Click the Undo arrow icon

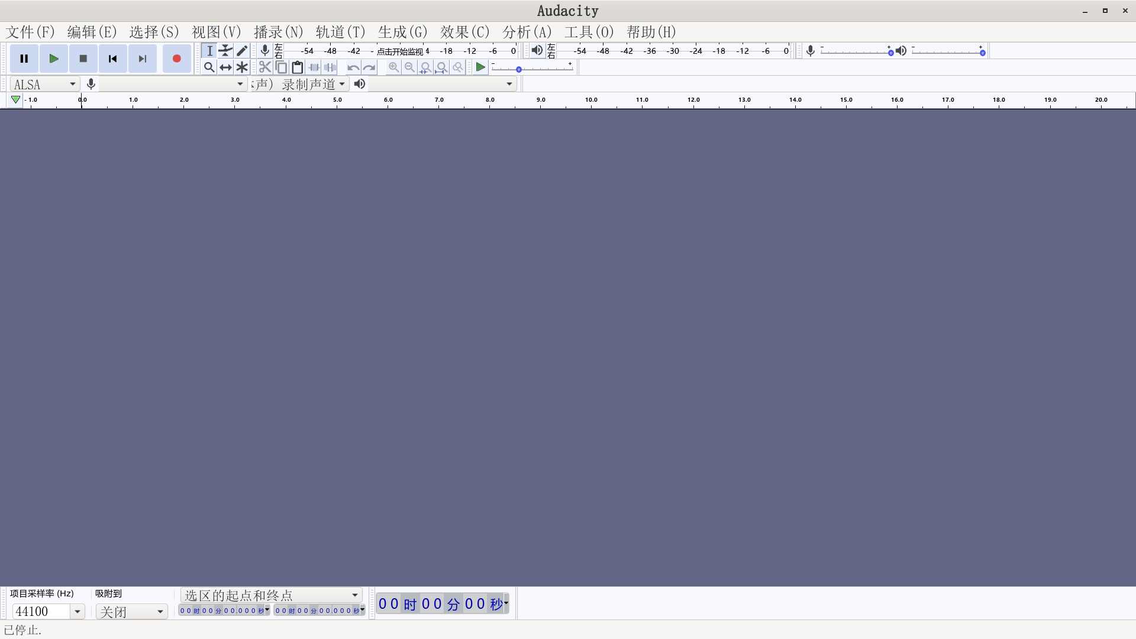tap(353, 67)
